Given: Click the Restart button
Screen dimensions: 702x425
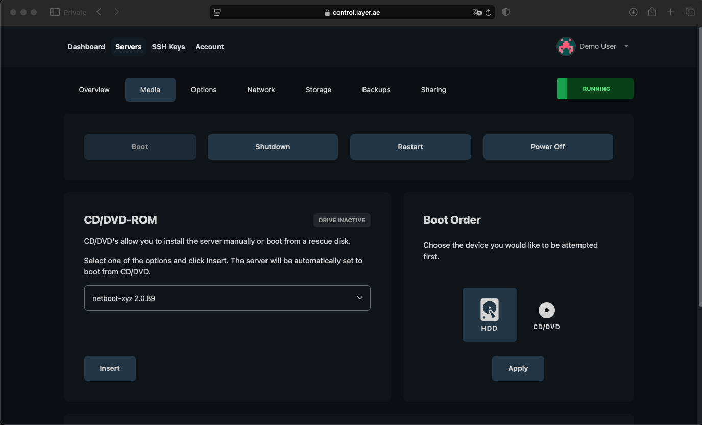Looking at the screenshot, I should click(x=410, y=147).
